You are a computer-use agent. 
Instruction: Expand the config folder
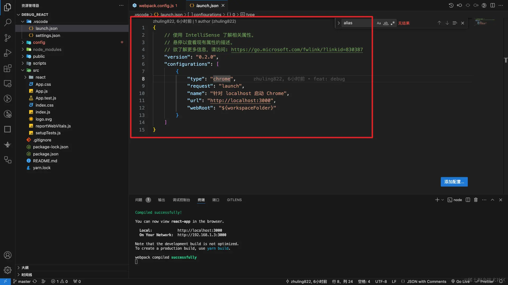39,42
